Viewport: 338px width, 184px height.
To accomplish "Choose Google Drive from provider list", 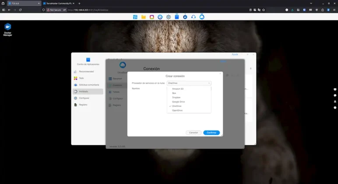I will coord(179,102).
